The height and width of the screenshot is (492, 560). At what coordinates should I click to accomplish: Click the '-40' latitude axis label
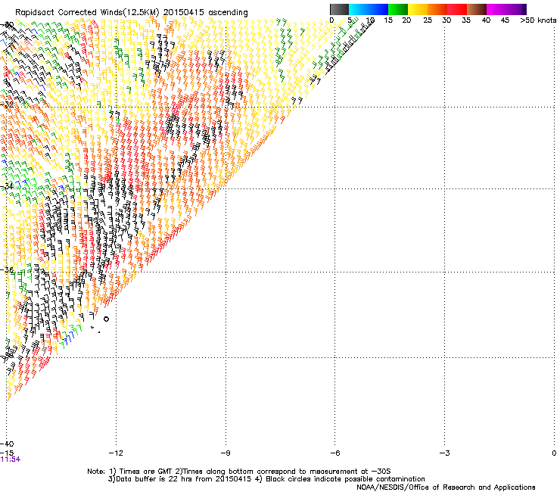click(7, 444)
